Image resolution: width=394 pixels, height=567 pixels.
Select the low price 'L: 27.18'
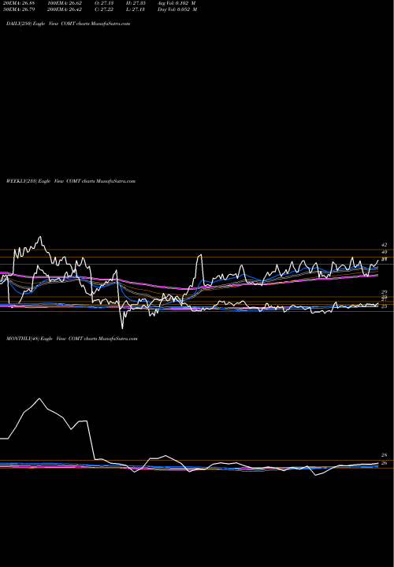click(136, 9)
